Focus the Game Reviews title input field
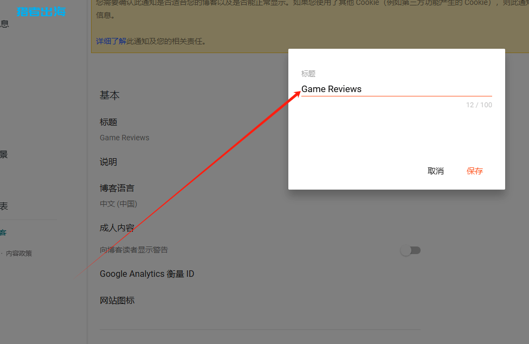Image resolution: width=529 pixels, height=344 pixels. (396, 89)
